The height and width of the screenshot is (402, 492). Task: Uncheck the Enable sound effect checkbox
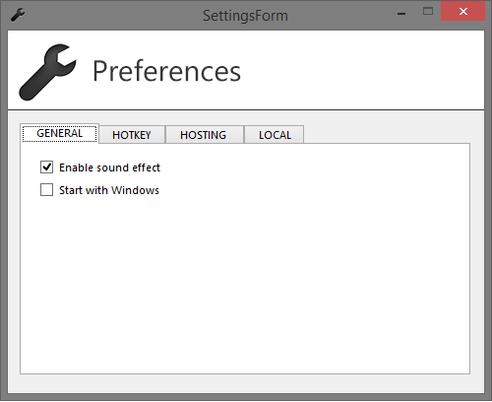46,167
